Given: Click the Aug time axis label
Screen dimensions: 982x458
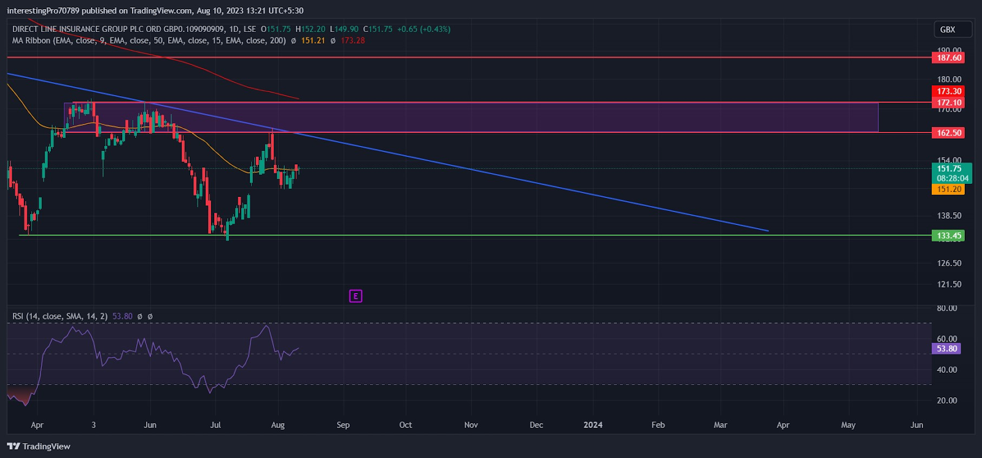Looking at the screenshot, I should tap(277, 425).
